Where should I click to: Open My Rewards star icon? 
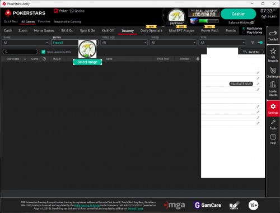[273, 54]
